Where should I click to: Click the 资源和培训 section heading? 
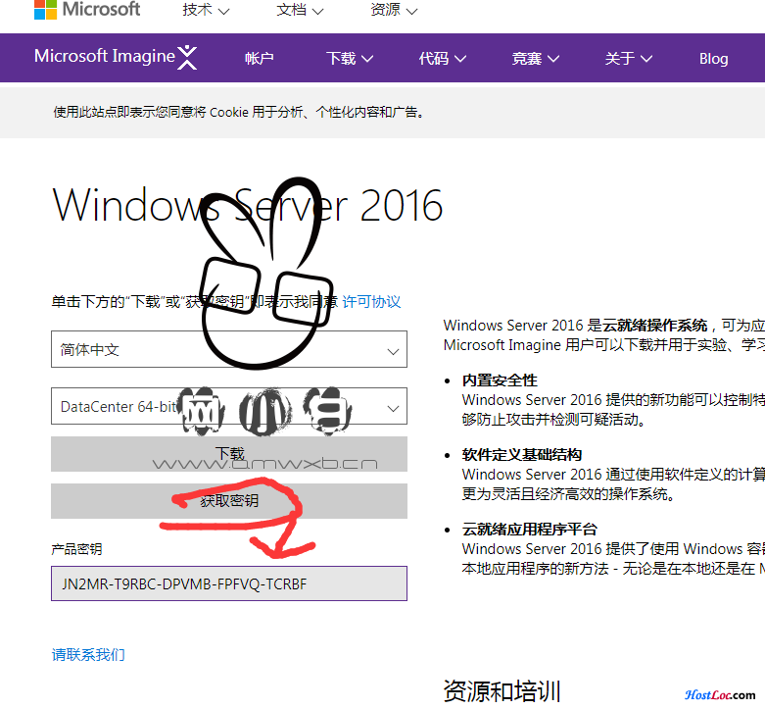point(502,691)
